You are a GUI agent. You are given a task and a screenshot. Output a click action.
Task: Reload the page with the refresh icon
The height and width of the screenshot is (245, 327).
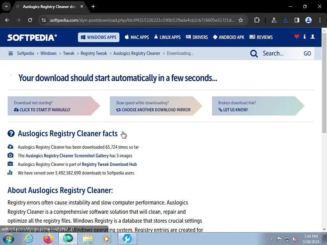[30, 20]
